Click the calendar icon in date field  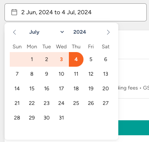click(x=14, y=12)
